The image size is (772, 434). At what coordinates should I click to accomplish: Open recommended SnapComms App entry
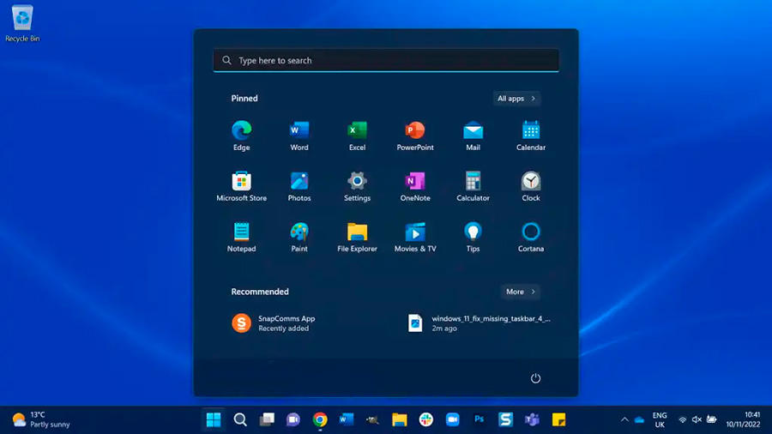tap(274, 322)
